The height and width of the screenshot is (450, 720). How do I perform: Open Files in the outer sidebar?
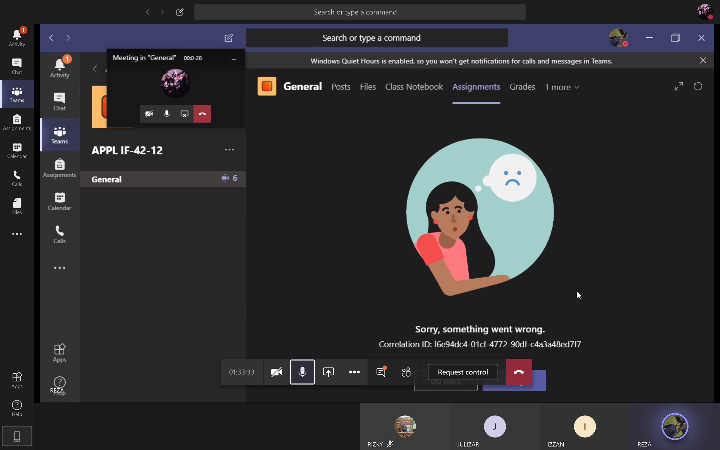(x=17, y=206)
